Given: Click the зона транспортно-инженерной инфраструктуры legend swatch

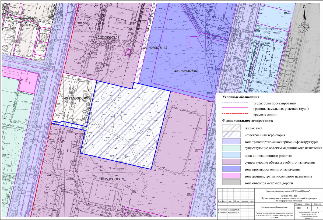Looking at the screenshot, I should click(231, 142).
